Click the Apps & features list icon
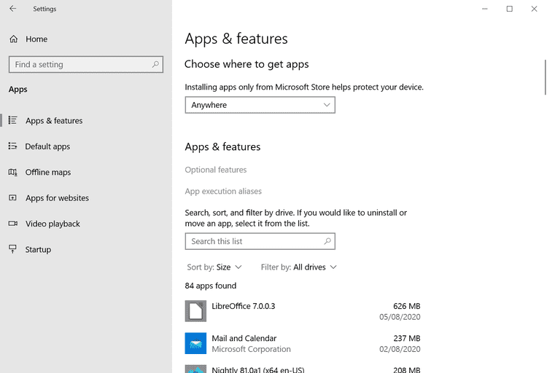The height and width of the screenshot is (373, 547). click(x=13, y=120)
